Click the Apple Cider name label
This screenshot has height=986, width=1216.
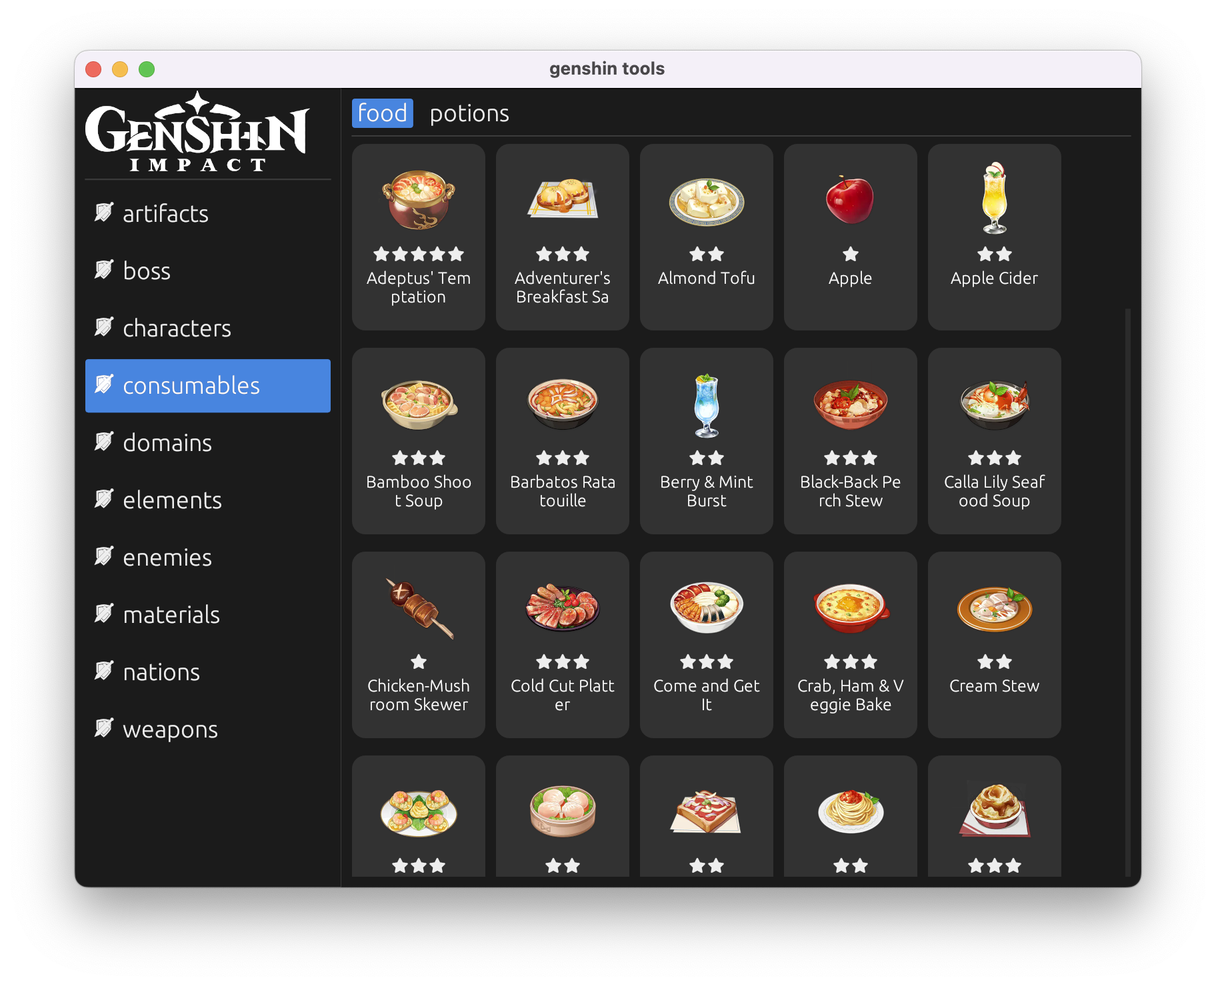click(995, 278)
